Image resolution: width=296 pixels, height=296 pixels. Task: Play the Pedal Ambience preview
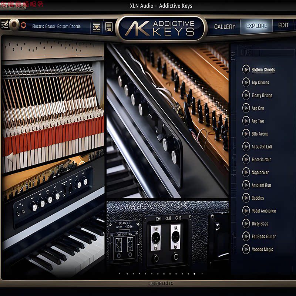[246, 211]
